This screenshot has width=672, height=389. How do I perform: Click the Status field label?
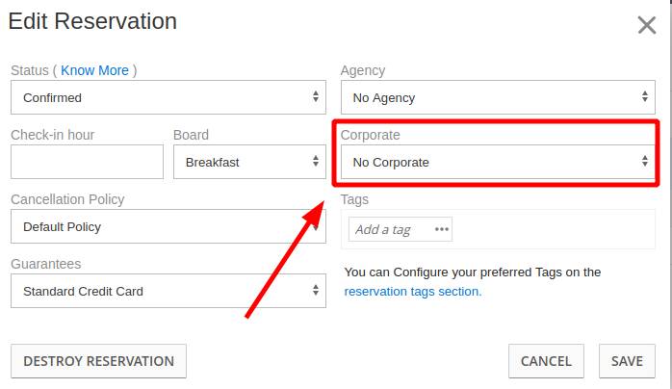[x=30, y=70]
